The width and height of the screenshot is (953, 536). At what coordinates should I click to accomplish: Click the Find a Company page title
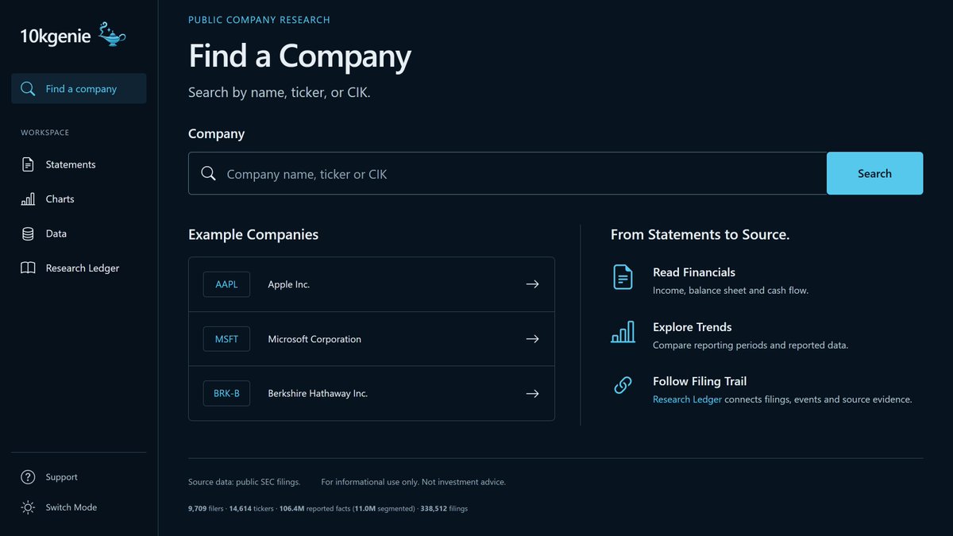click(299, 56)
